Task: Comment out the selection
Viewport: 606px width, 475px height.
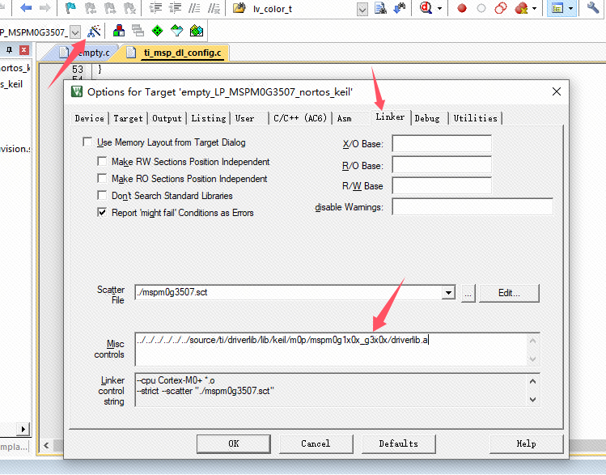Action: 194,8
